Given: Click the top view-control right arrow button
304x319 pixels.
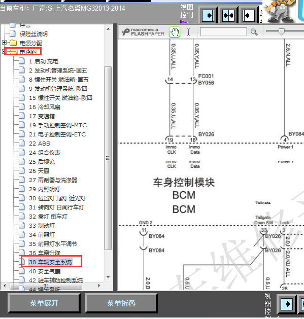Looking at the screenshot, I should pyautogui.click(x=208, y=15).
